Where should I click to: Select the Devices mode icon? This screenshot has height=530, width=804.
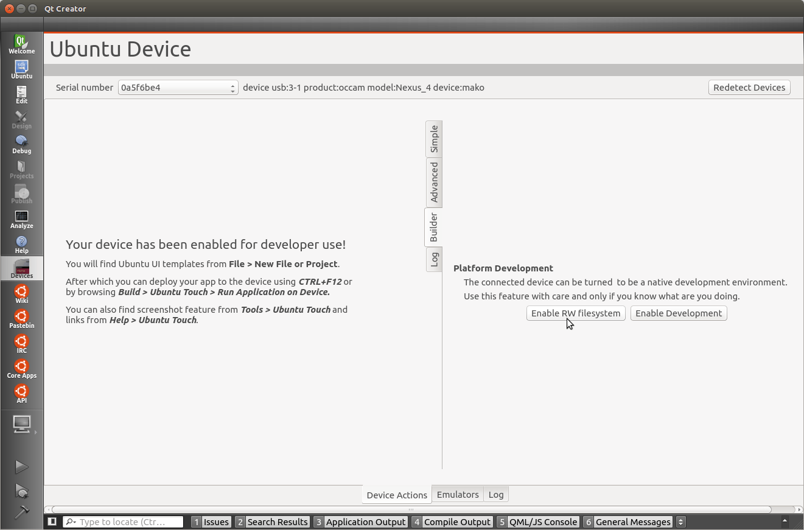pos(21,269)
